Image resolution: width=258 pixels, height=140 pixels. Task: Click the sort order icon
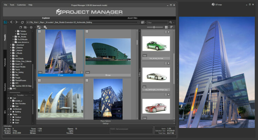pyautogui.click(x=172, y=27)
